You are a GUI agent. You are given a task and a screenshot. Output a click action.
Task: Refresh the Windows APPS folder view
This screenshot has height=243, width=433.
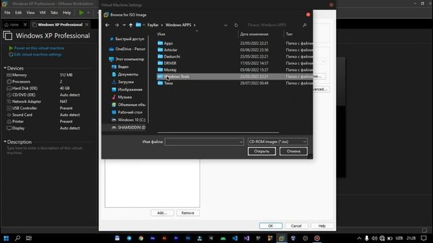236,25
